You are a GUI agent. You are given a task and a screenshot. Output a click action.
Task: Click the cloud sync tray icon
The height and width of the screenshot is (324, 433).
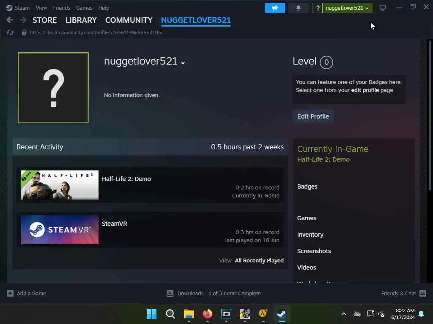click(357, 314)
